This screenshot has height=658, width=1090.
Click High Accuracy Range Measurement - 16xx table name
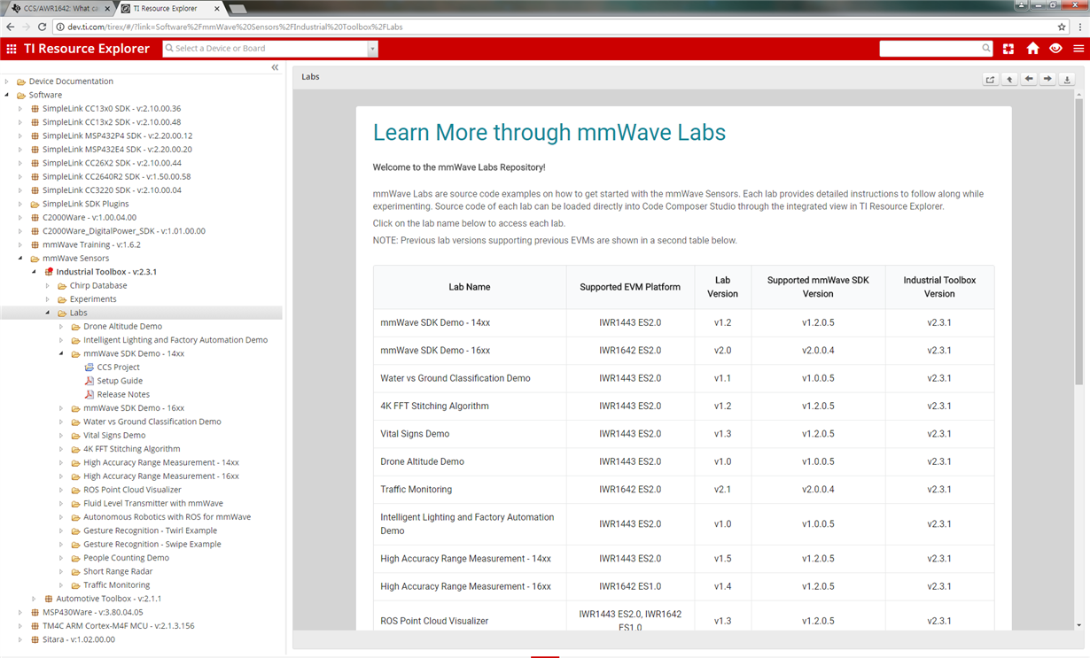(465, 587)
